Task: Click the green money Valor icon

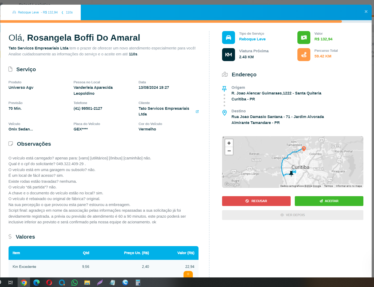Action: tap(304, 38)
